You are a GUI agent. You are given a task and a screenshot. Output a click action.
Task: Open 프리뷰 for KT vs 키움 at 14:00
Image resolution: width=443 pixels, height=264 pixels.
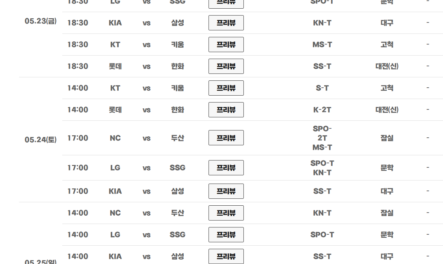coord(226,88)
